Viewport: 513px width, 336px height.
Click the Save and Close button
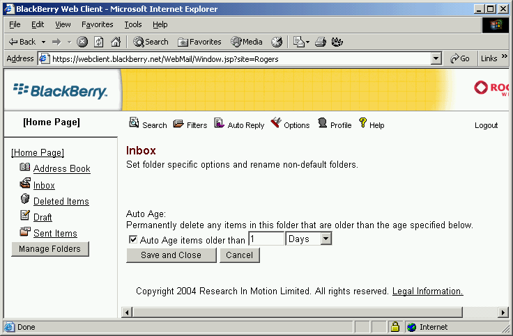(171, 255)
